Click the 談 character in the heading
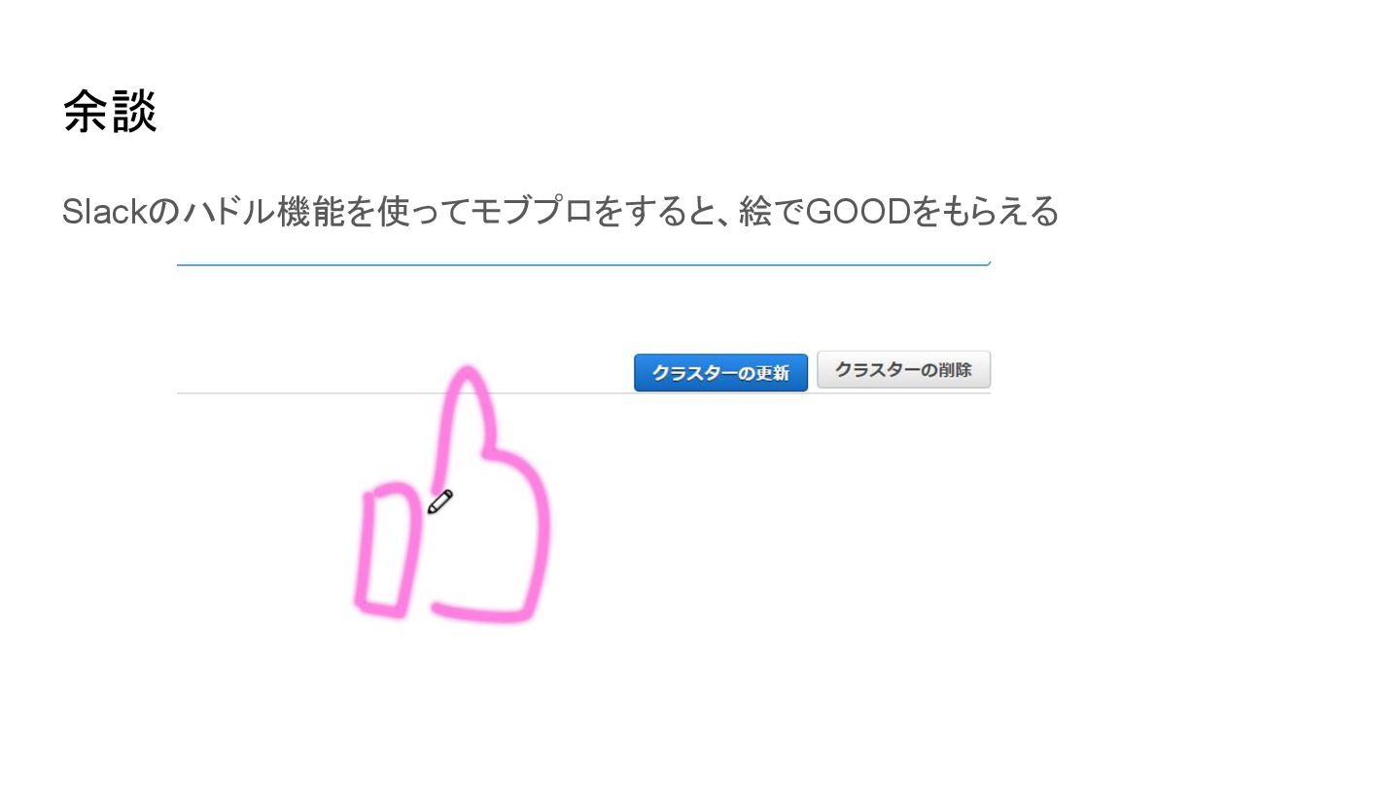This screenshot has height=787, width=1400. (134, 112)
